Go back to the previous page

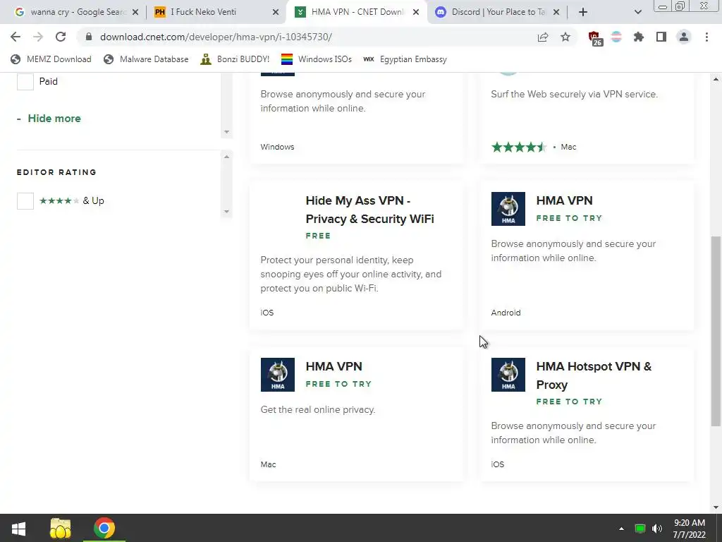16,37
